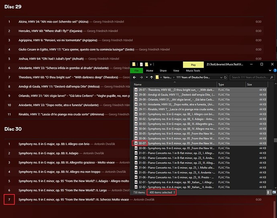Screen dimensions: 277x218
Task: Open track 'Alcina, HWV 34' in Disc 29
Action: click(134, 22)
